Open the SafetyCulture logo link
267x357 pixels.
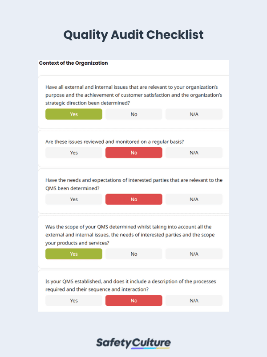point(133,342)
